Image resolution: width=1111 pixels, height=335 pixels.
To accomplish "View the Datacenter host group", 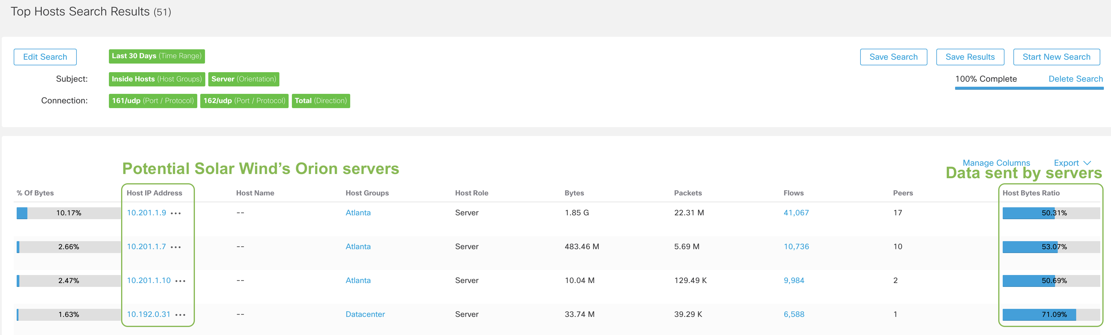I will (365, 314).
